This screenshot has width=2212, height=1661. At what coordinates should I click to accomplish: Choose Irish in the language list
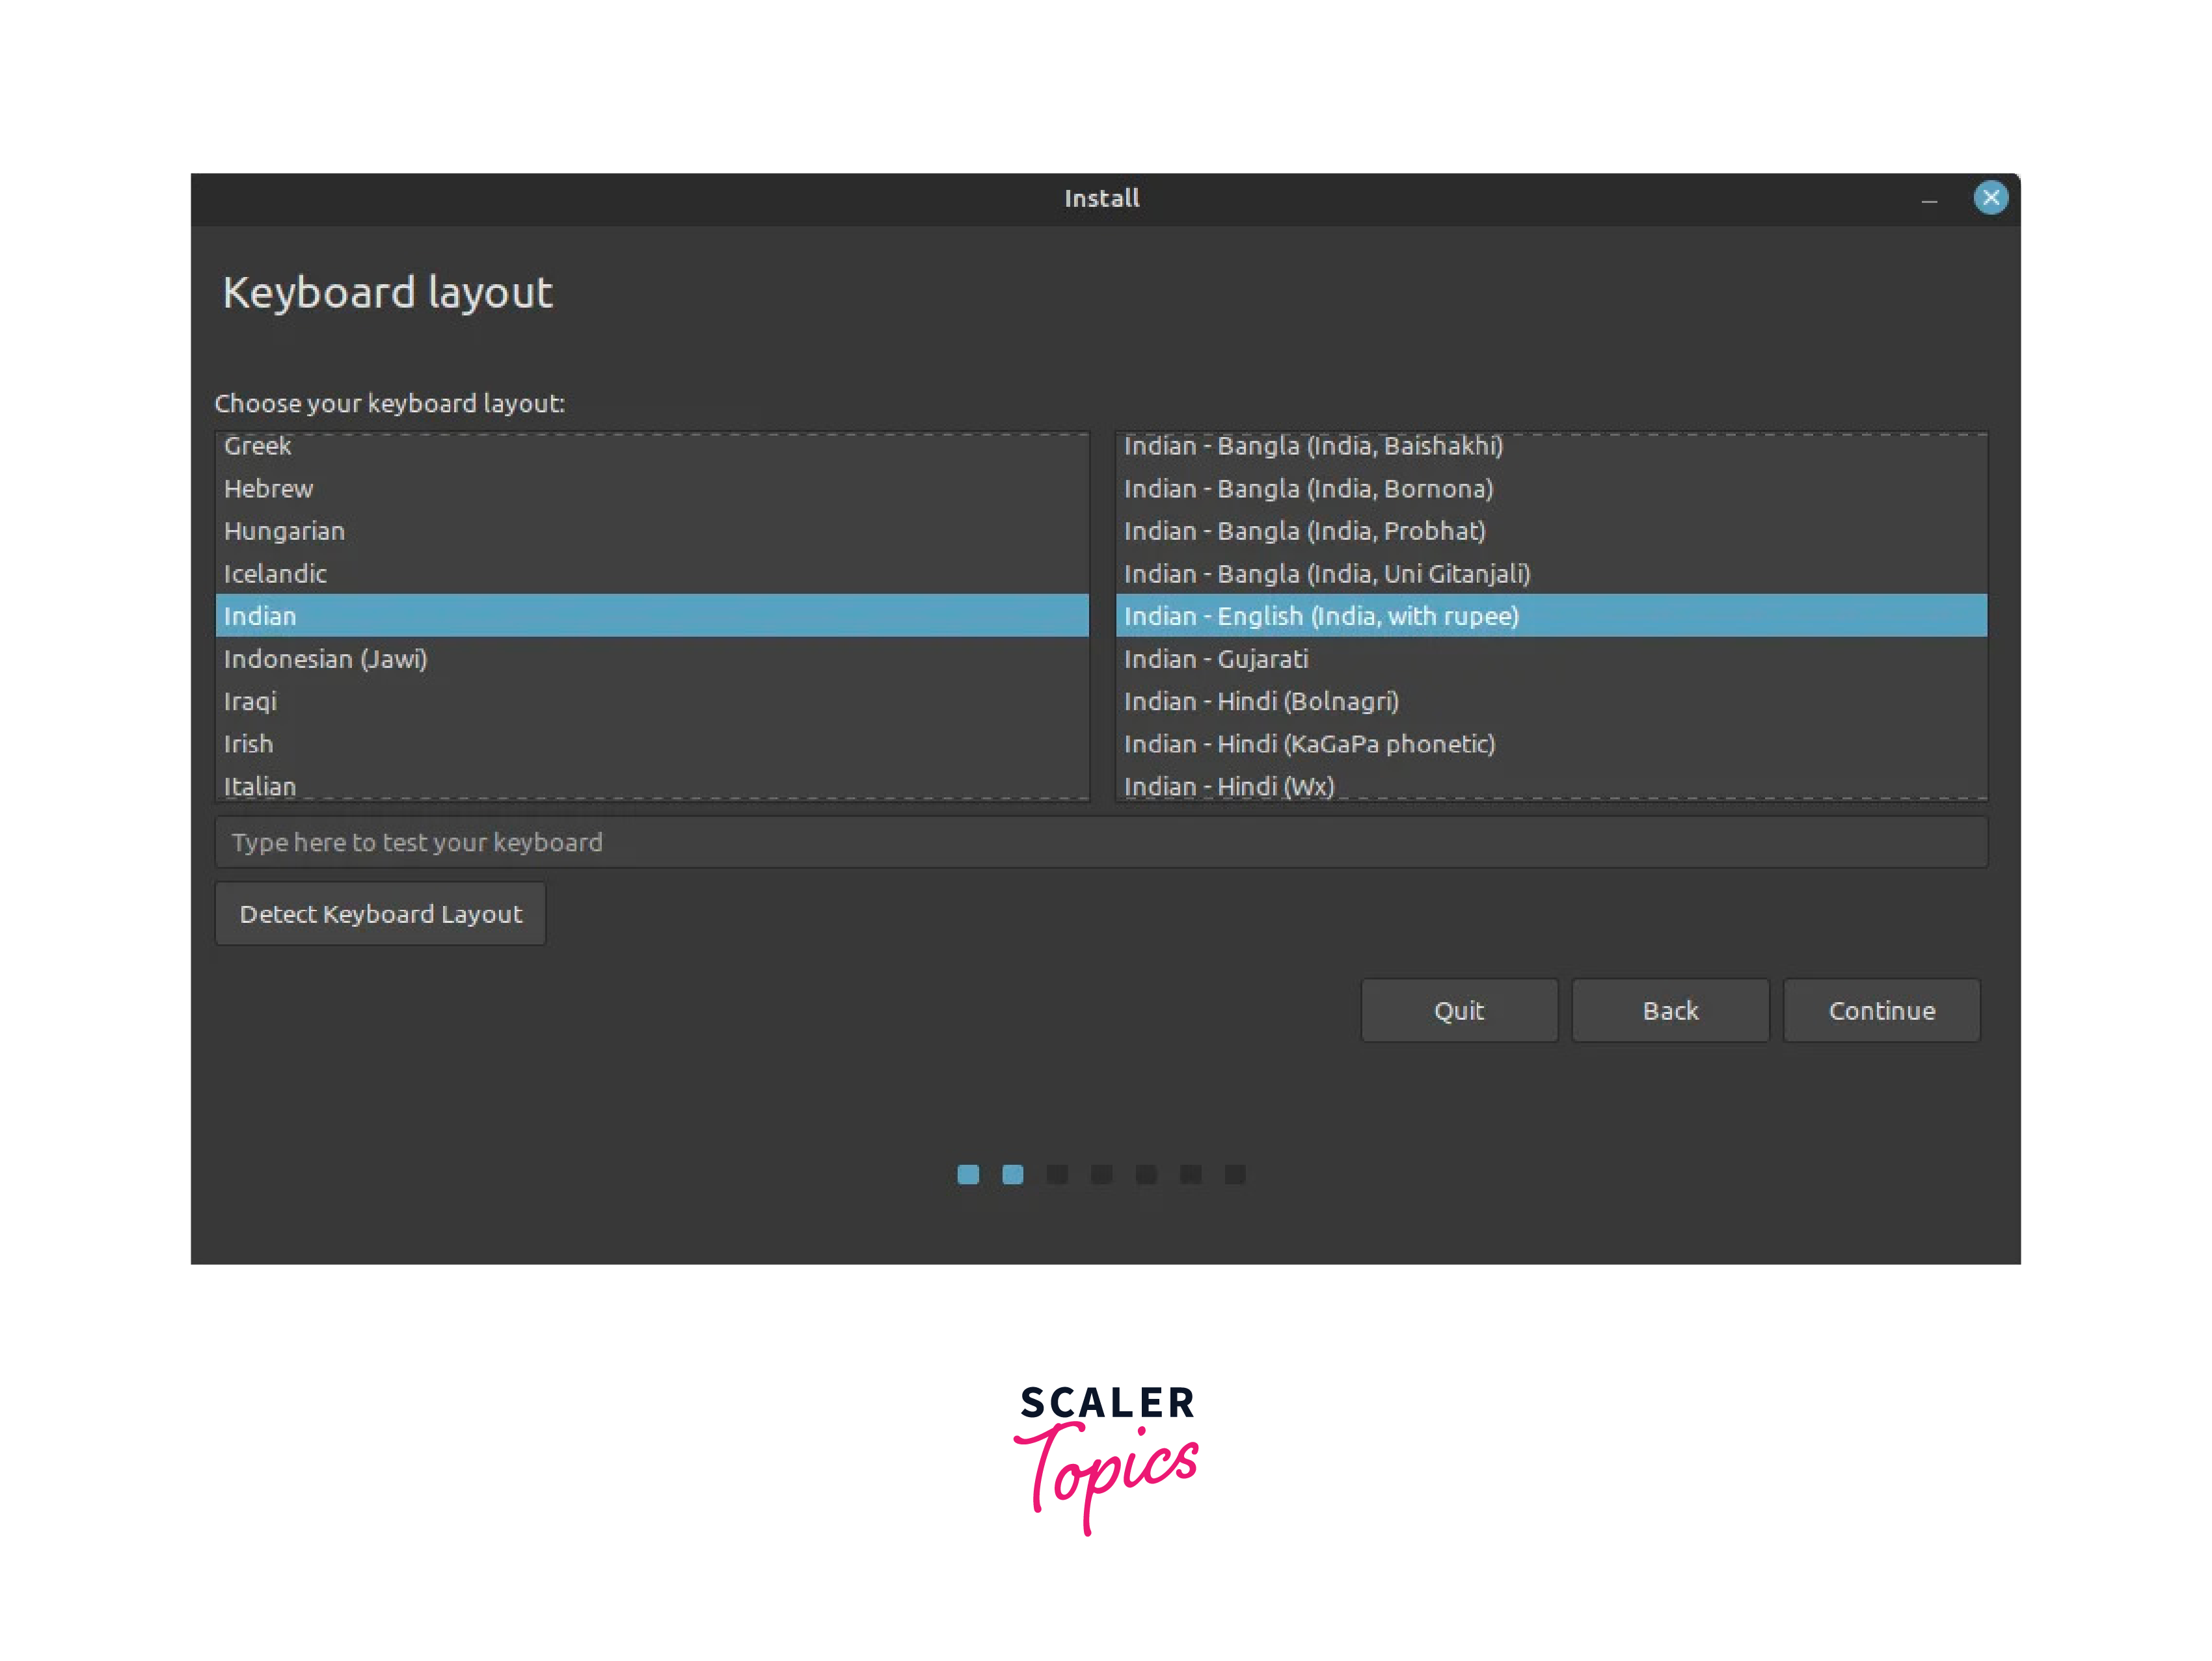[x=248, y=745]
